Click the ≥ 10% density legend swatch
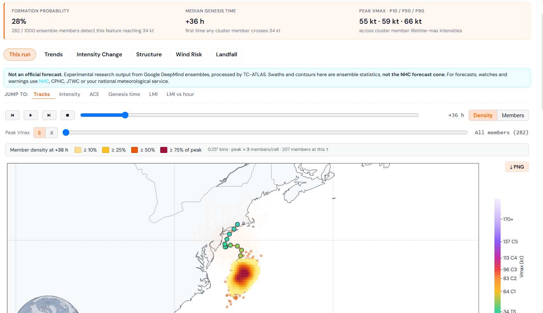543x313 pixels. tap(78, 150)
